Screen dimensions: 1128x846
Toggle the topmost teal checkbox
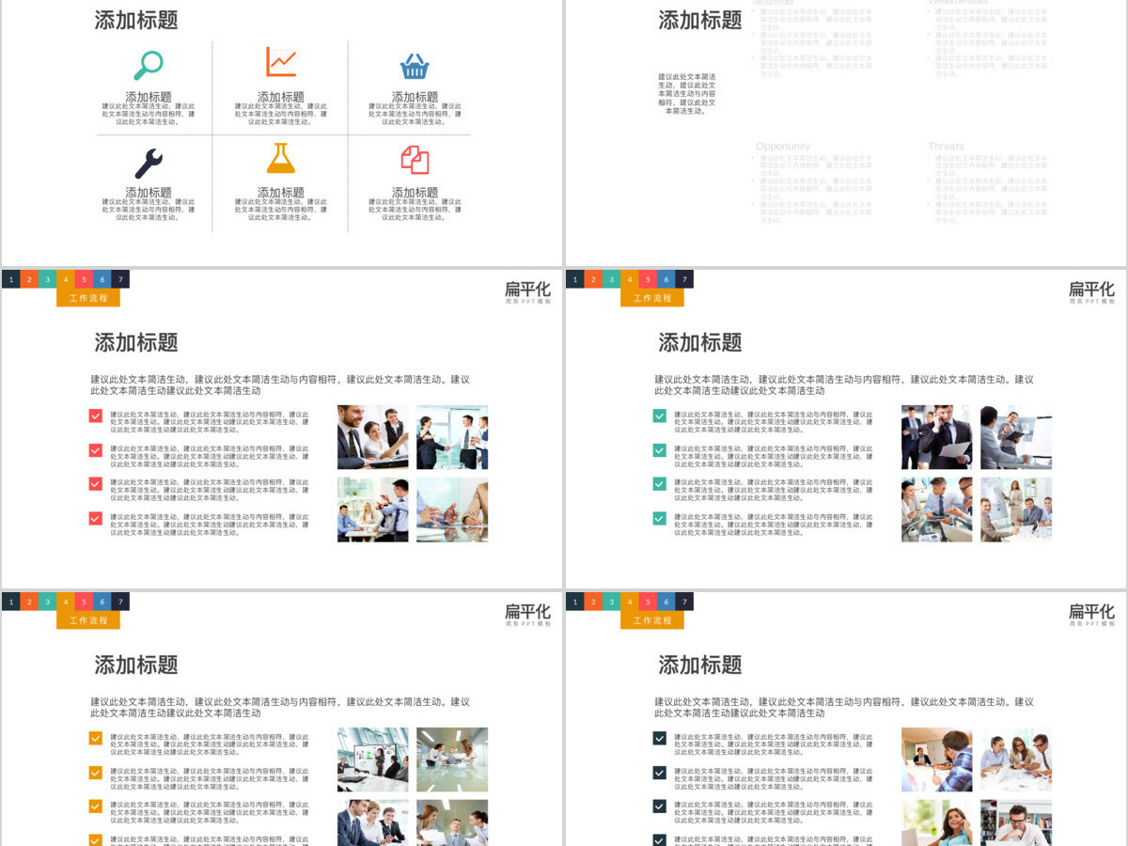point(660,415)
